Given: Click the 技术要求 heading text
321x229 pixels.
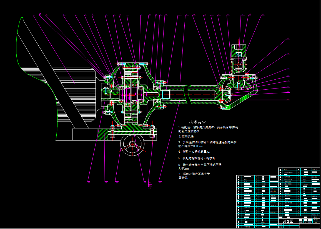Looking at the screenshot, I should [198, 122].
